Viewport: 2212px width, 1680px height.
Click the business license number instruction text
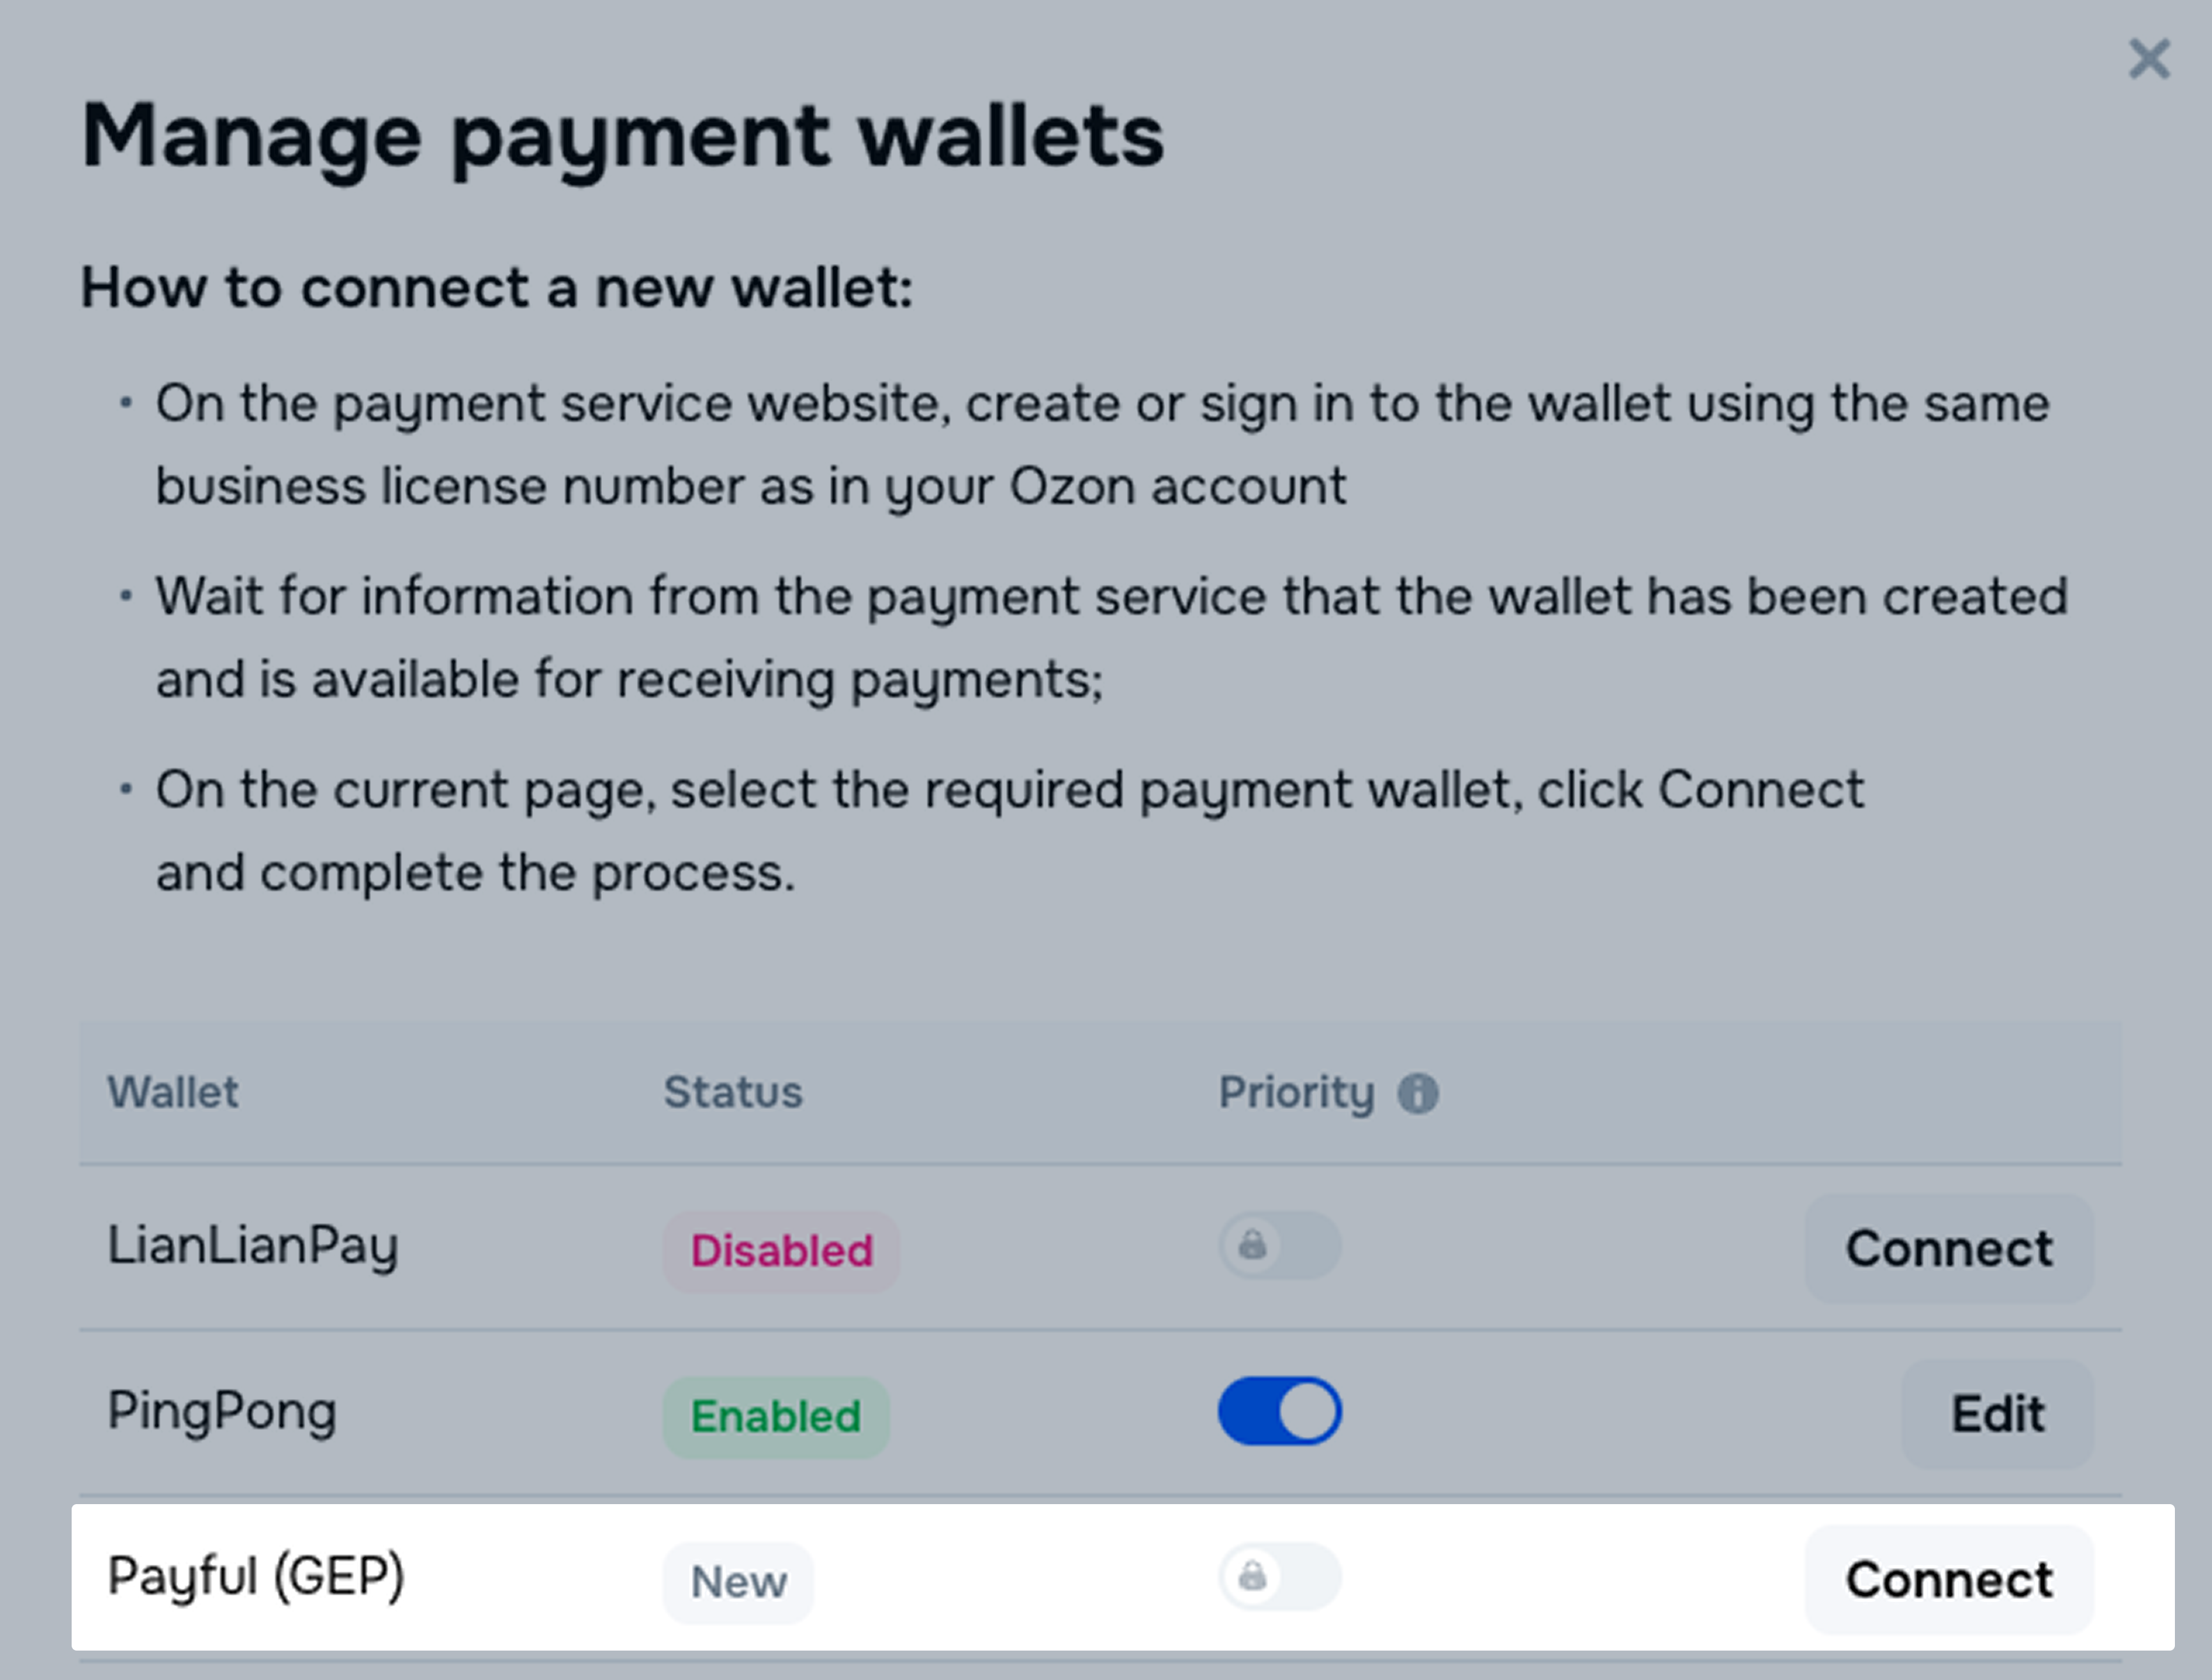click(750, 487)
